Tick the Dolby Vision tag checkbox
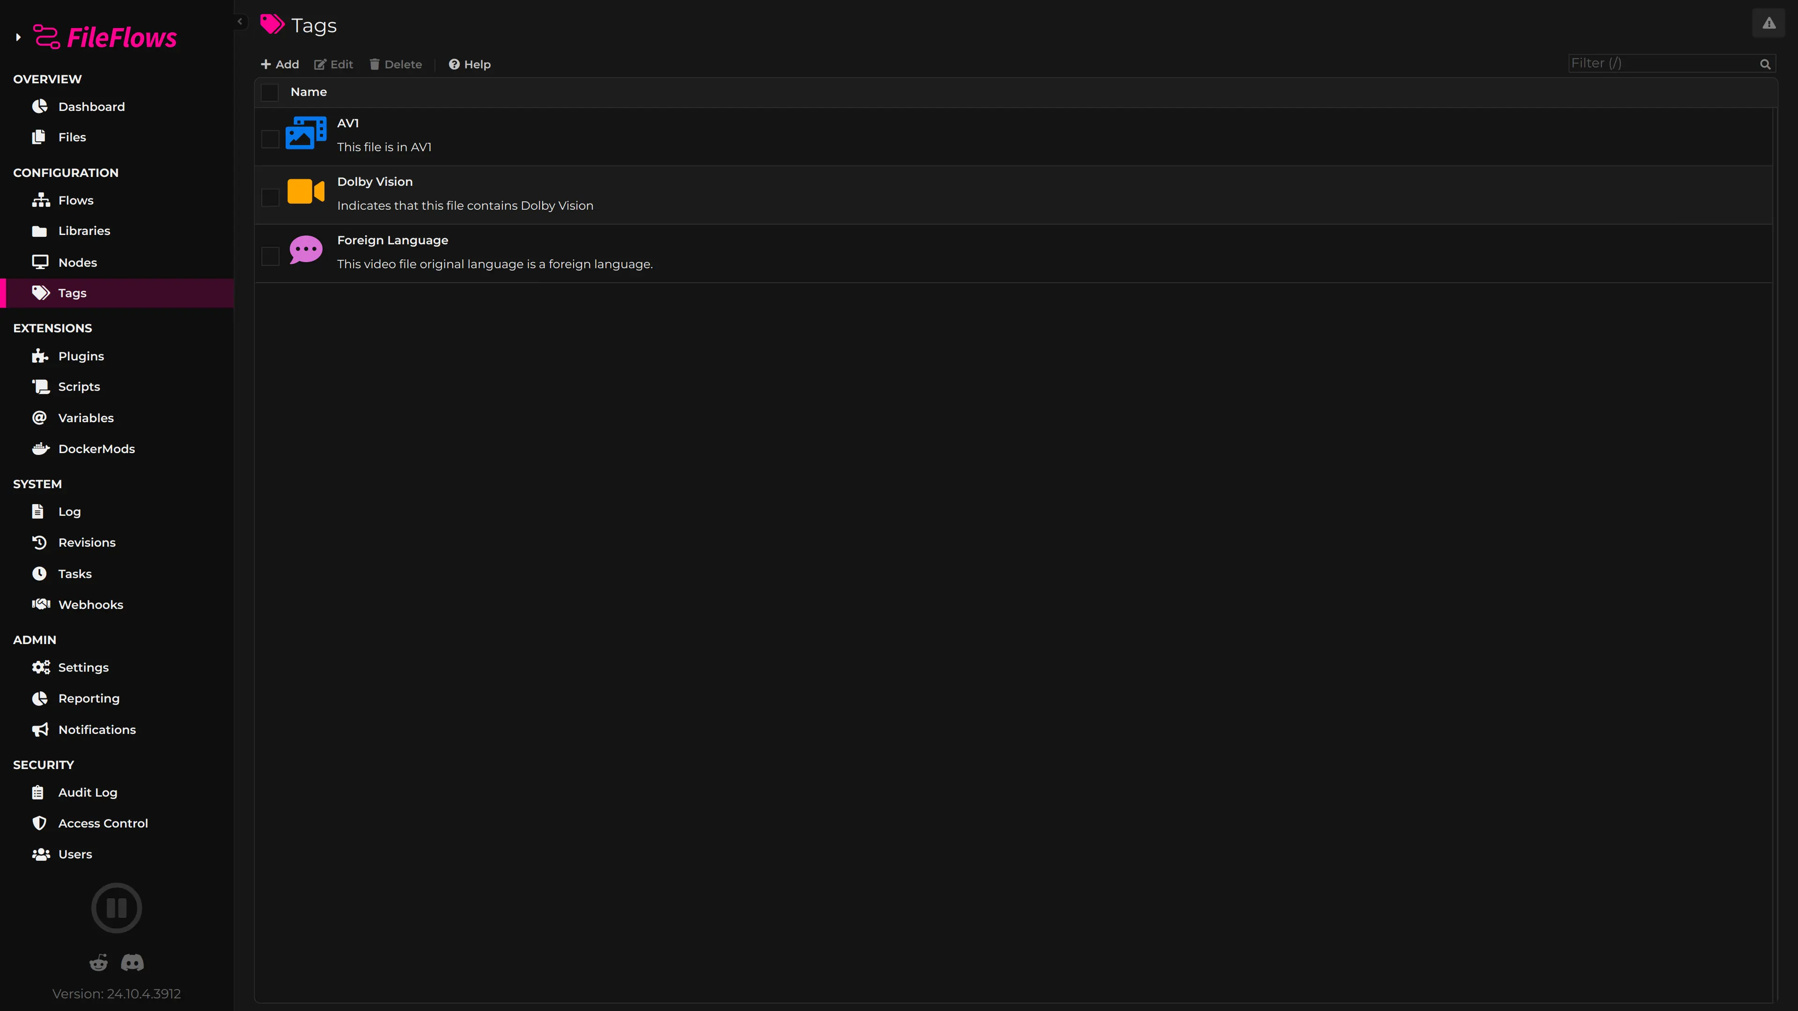 [270, 198]
